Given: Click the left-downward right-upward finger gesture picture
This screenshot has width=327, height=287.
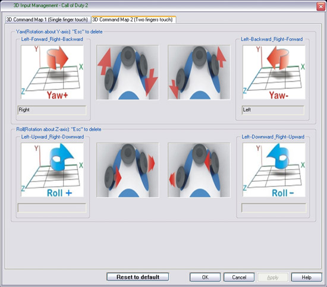Looking at the screenshot, I should click(x=199, y=170).
